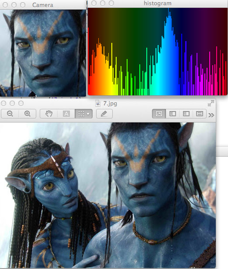228x269 pixels.
Task: Click the Camera window title
Action: point(43,5)
